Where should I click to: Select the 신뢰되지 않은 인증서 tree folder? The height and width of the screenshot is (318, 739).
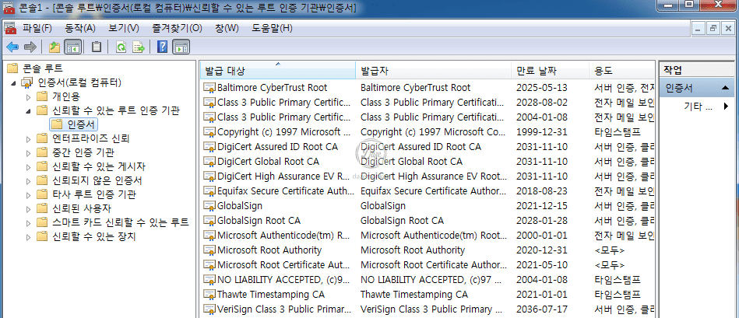pos(97,180)
